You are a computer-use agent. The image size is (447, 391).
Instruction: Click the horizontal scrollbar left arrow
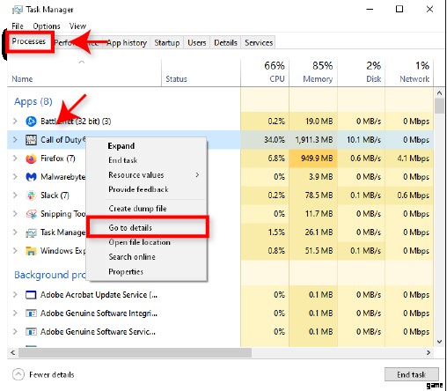[x=12, y=352]
